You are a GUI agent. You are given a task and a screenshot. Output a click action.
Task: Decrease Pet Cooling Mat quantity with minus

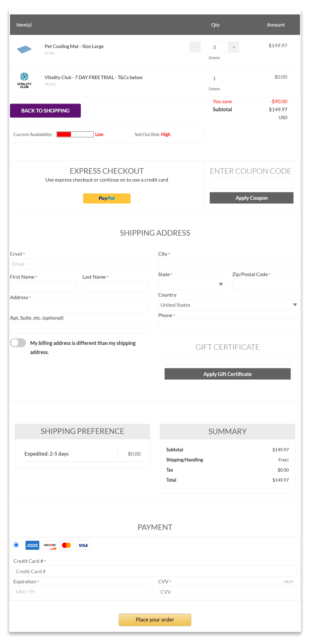pyautogui.click(x=195, y=47)
